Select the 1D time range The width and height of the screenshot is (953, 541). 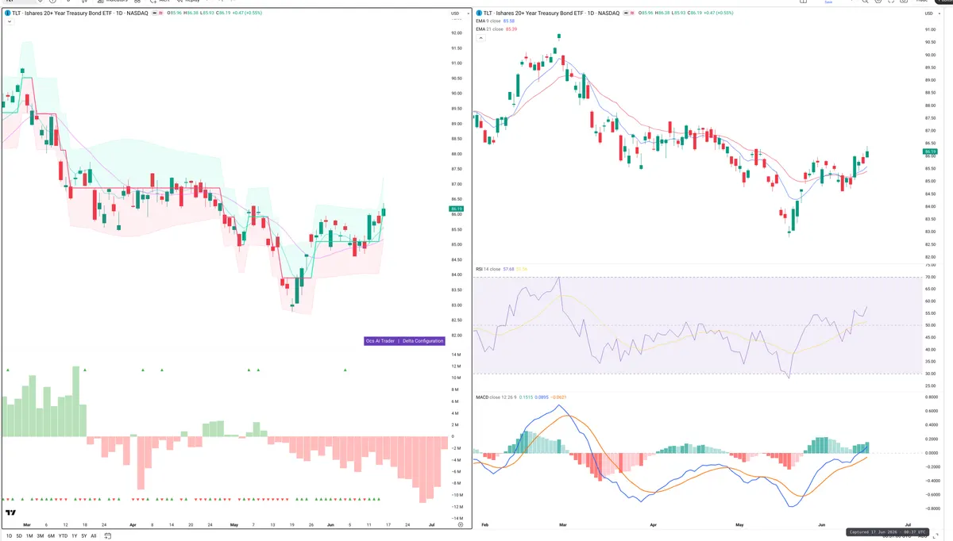(9, 535)
